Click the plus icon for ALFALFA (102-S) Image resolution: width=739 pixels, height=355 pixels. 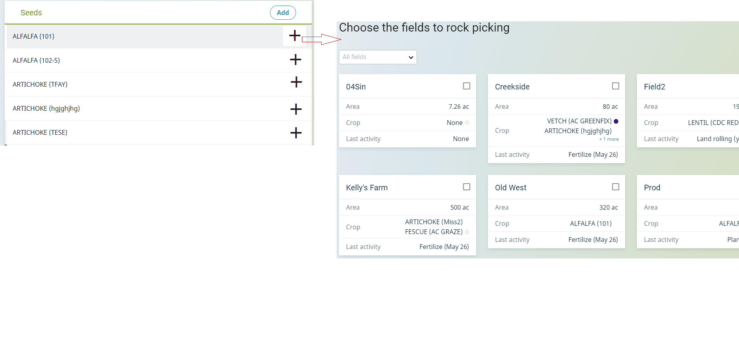[295, 60]
